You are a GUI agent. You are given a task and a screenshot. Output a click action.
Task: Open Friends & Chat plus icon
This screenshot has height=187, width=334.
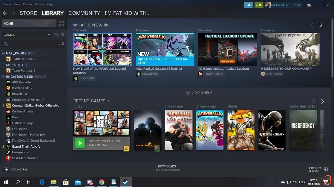coord(325,170)
